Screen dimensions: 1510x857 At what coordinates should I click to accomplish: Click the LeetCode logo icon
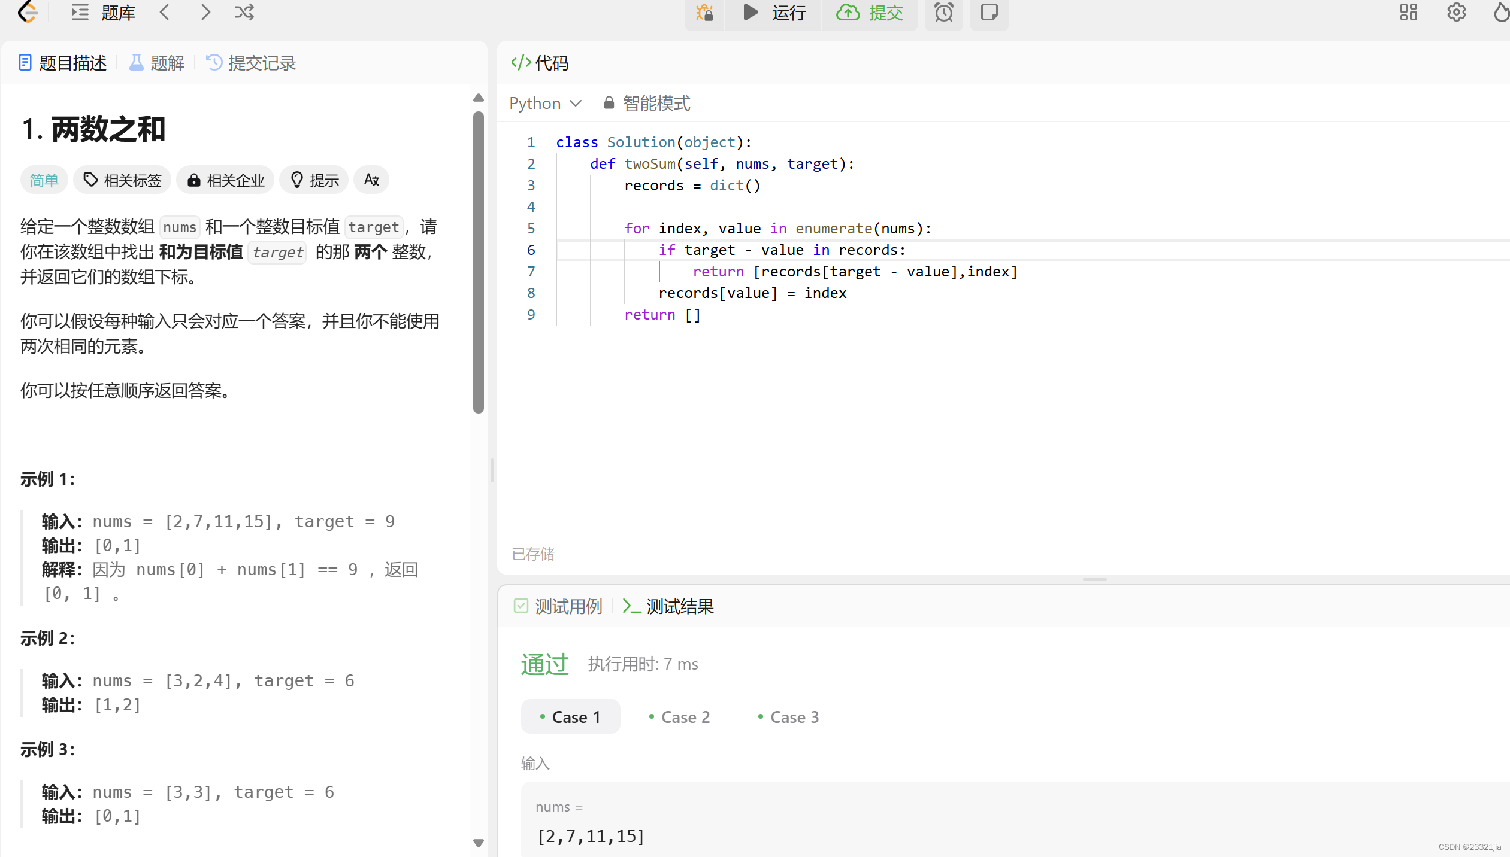[27, 12]
